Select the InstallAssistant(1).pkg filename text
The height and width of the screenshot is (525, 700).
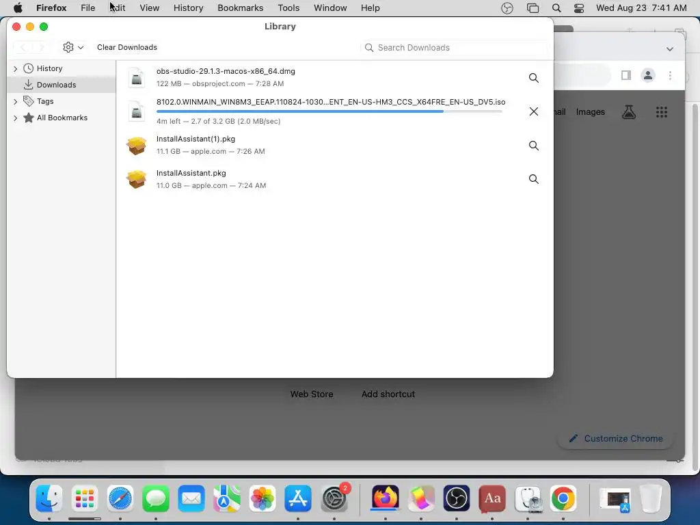(x=196, y=139)
